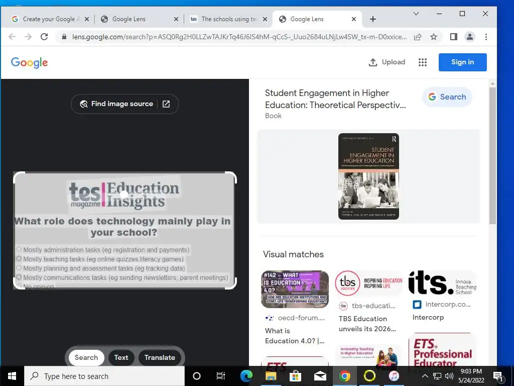Click the browser forward arrow
Viewport: 514px width, 386px height.
click(x=28, y=37)
